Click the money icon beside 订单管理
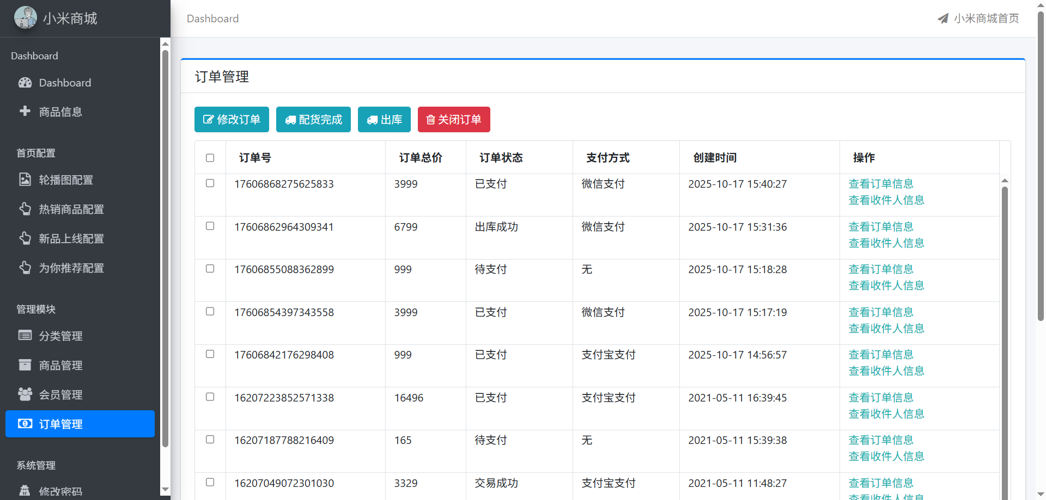This screenshot has width=1046, height=500. [x=25, y=423]
